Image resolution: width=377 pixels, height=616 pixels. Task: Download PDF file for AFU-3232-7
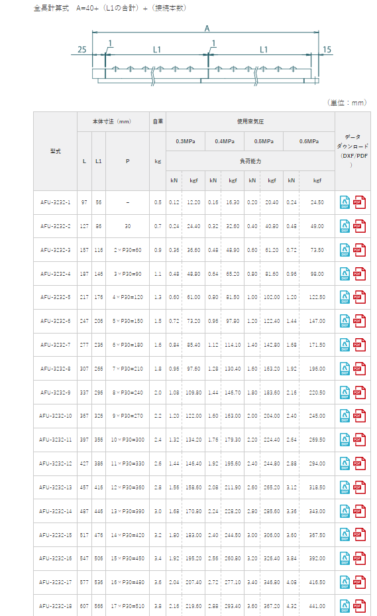(359, 345)
